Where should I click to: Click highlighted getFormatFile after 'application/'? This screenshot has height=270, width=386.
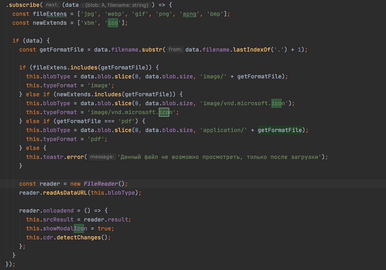pyautogui.click(x=280, y=130)
